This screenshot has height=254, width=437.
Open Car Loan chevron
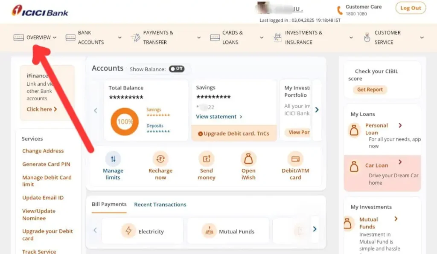tap(400, 162)
